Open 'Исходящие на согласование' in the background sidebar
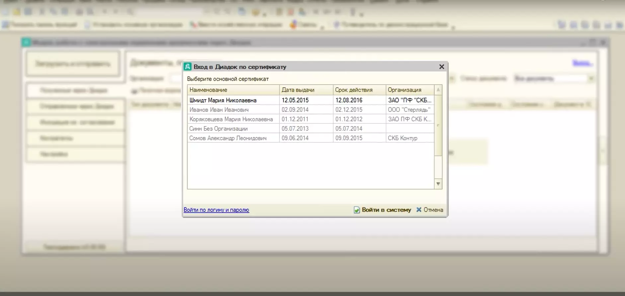625x296 pixels. coord(76,122)
